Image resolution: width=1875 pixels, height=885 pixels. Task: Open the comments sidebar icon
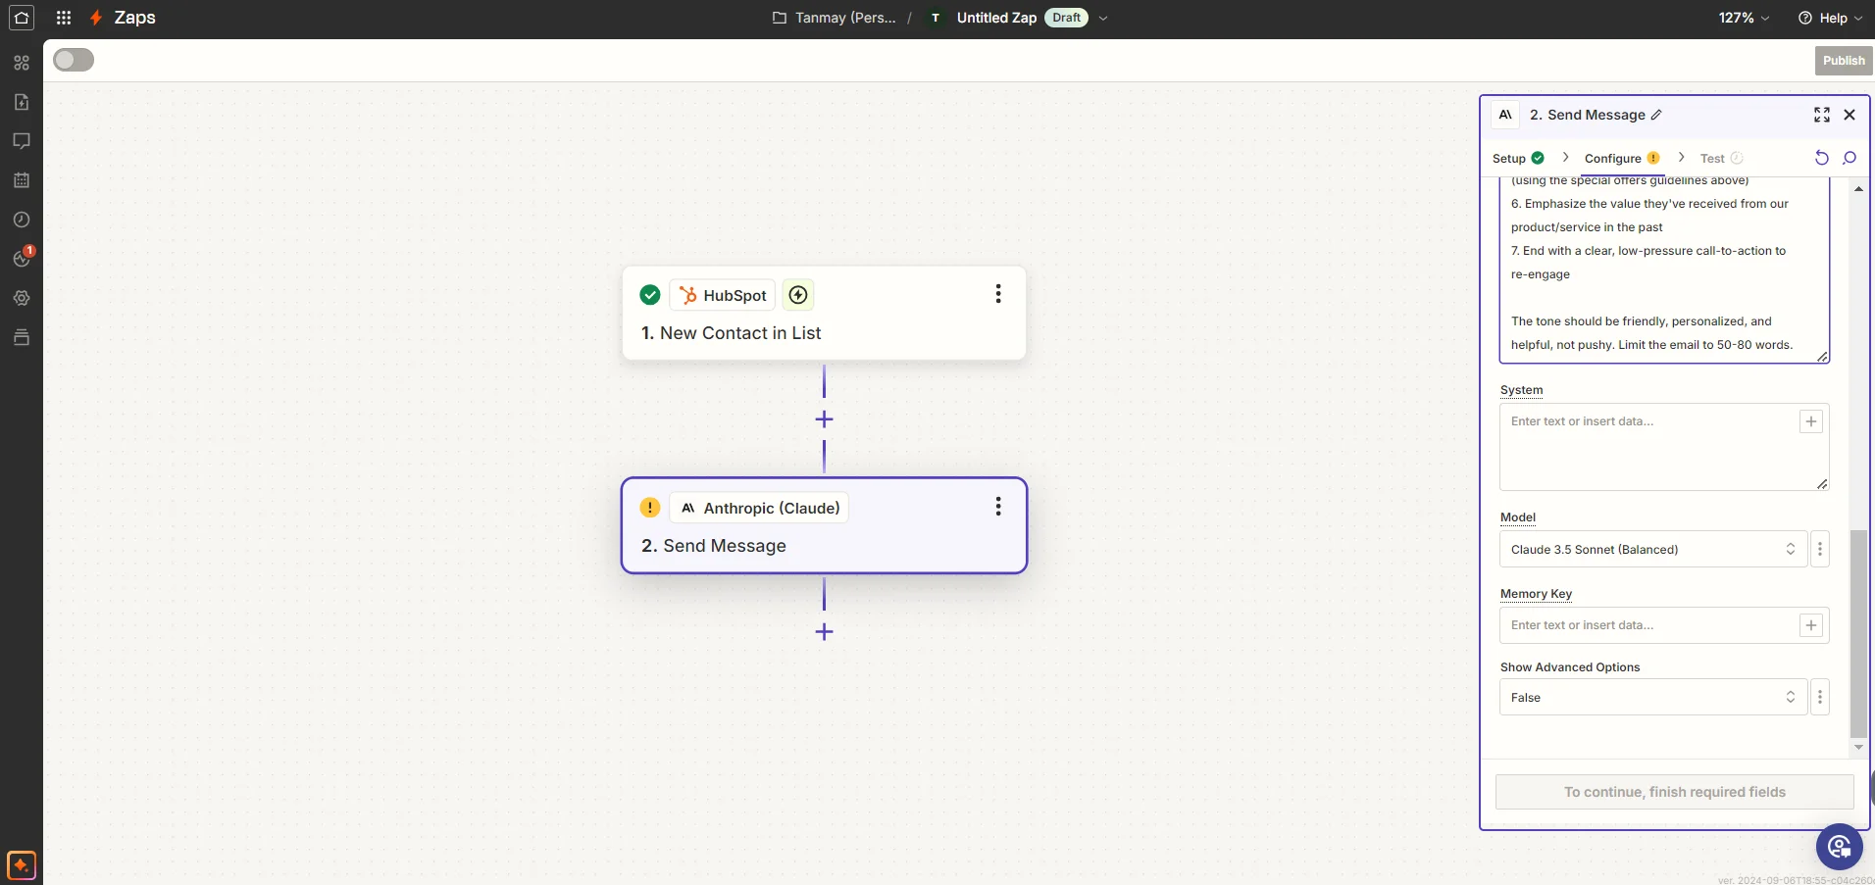22,141
